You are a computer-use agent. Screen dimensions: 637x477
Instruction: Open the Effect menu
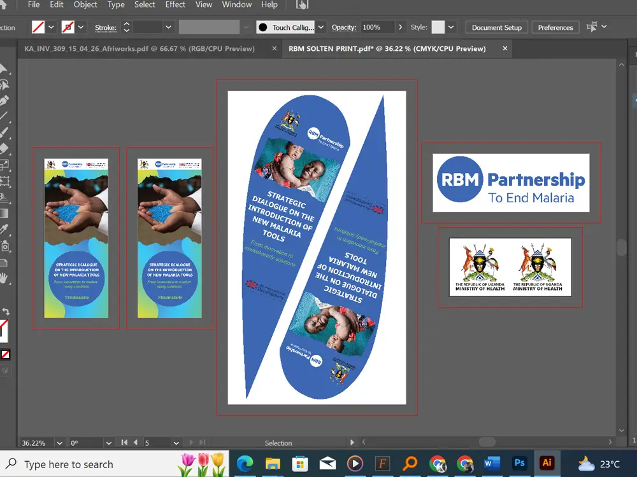click(175, 5)
